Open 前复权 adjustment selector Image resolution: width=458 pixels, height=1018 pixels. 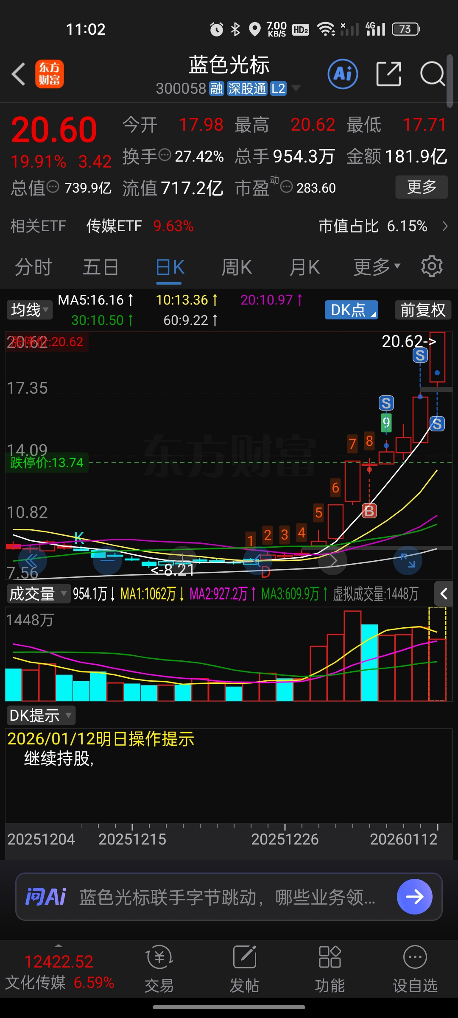(x=423, y=310)
